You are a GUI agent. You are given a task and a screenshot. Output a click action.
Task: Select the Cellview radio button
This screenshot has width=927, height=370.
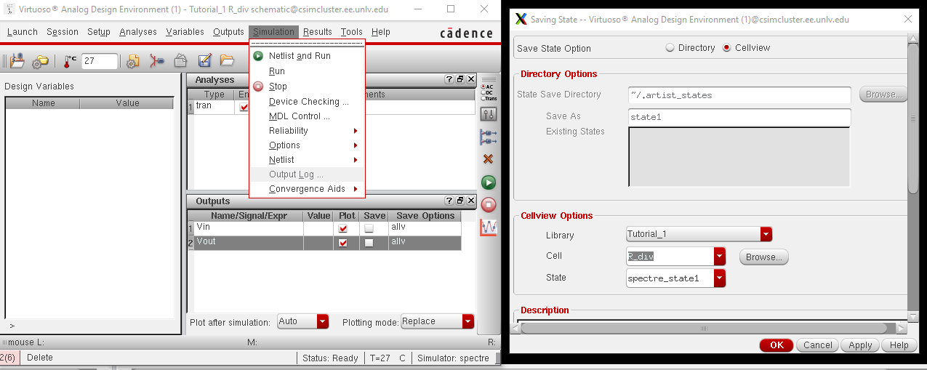pos(727,48)
